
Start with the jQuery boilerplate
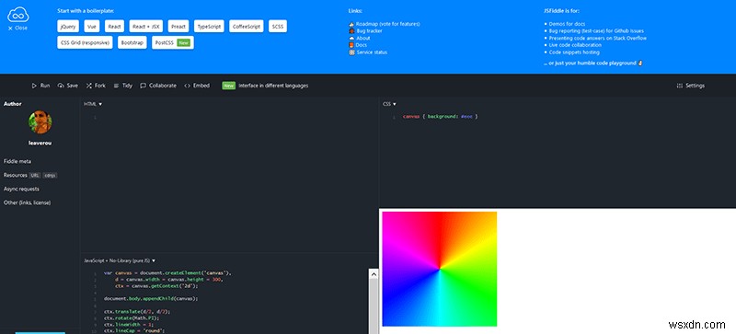tap(68, 27)
